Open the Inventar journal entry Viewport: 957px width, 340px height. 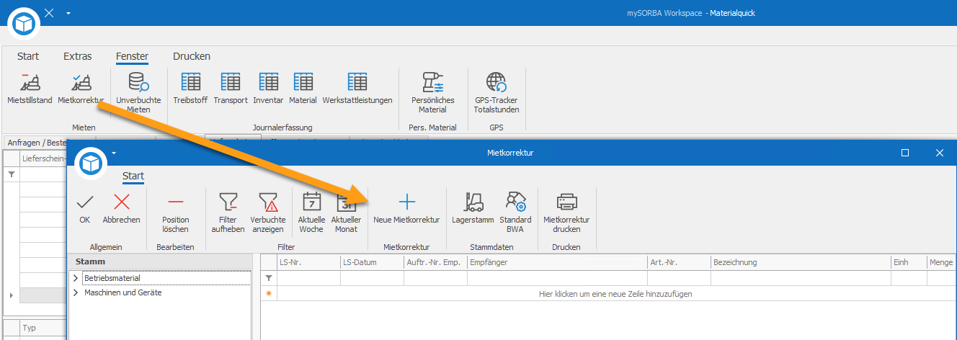coord(268,89)
